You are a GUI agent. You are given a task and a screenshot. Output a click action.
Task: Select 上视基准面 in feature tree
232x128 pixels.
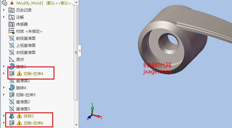pos(26,45)
